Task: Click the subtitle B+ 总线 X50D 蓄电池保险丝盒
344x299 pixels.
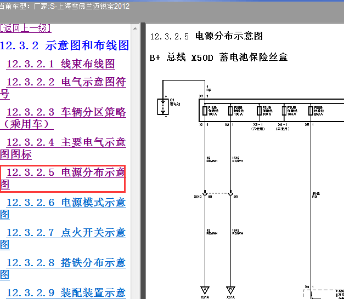Action: 218,58
